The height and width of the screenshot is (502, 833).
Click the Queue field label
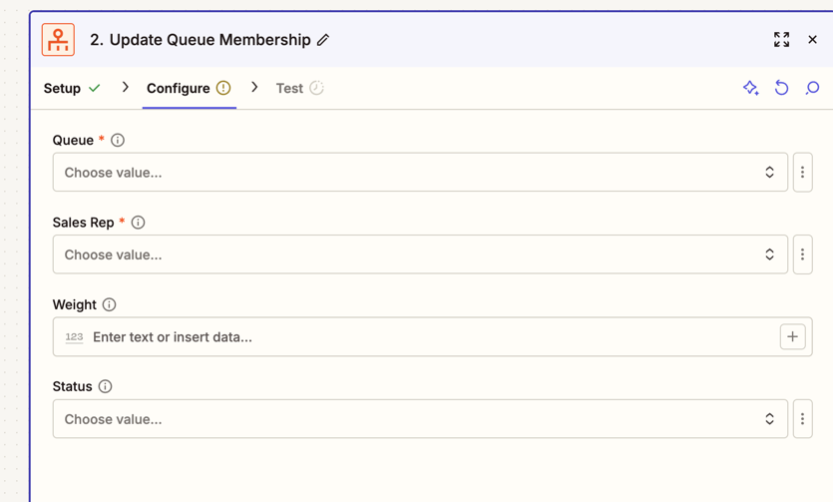(73, 141)
